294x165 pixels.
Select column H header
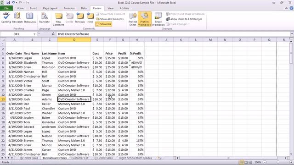point(137,40)
